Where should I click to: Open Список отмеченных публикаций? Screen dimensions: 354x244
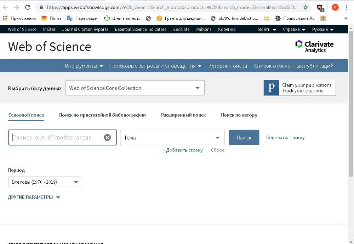[294, 66]
